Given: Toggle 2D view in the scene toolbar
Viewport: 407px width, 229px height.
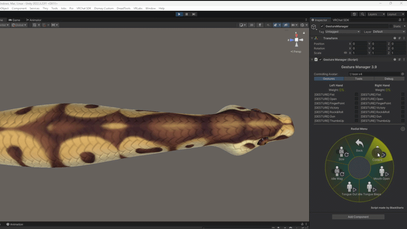Looking at the screenshot, I should pyautogui.click(x=251, y=25).
